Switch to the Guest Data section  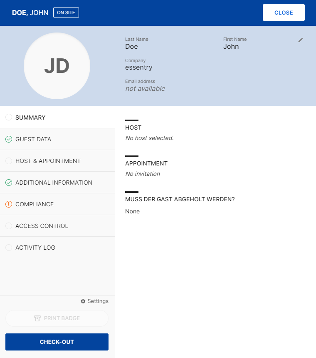[57, 139]
